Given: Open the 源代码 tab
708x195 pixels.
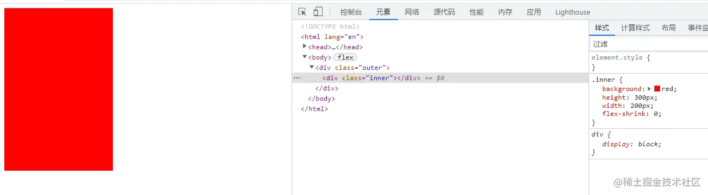Looking at the screenshot, I should tap(444, 12).
